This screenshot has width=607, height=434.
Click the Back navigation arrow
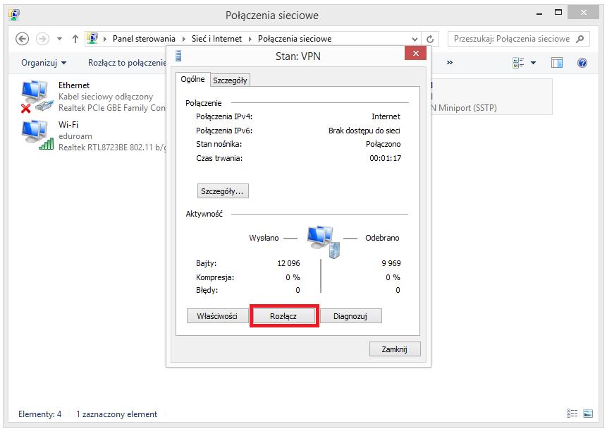click(22, 39)
